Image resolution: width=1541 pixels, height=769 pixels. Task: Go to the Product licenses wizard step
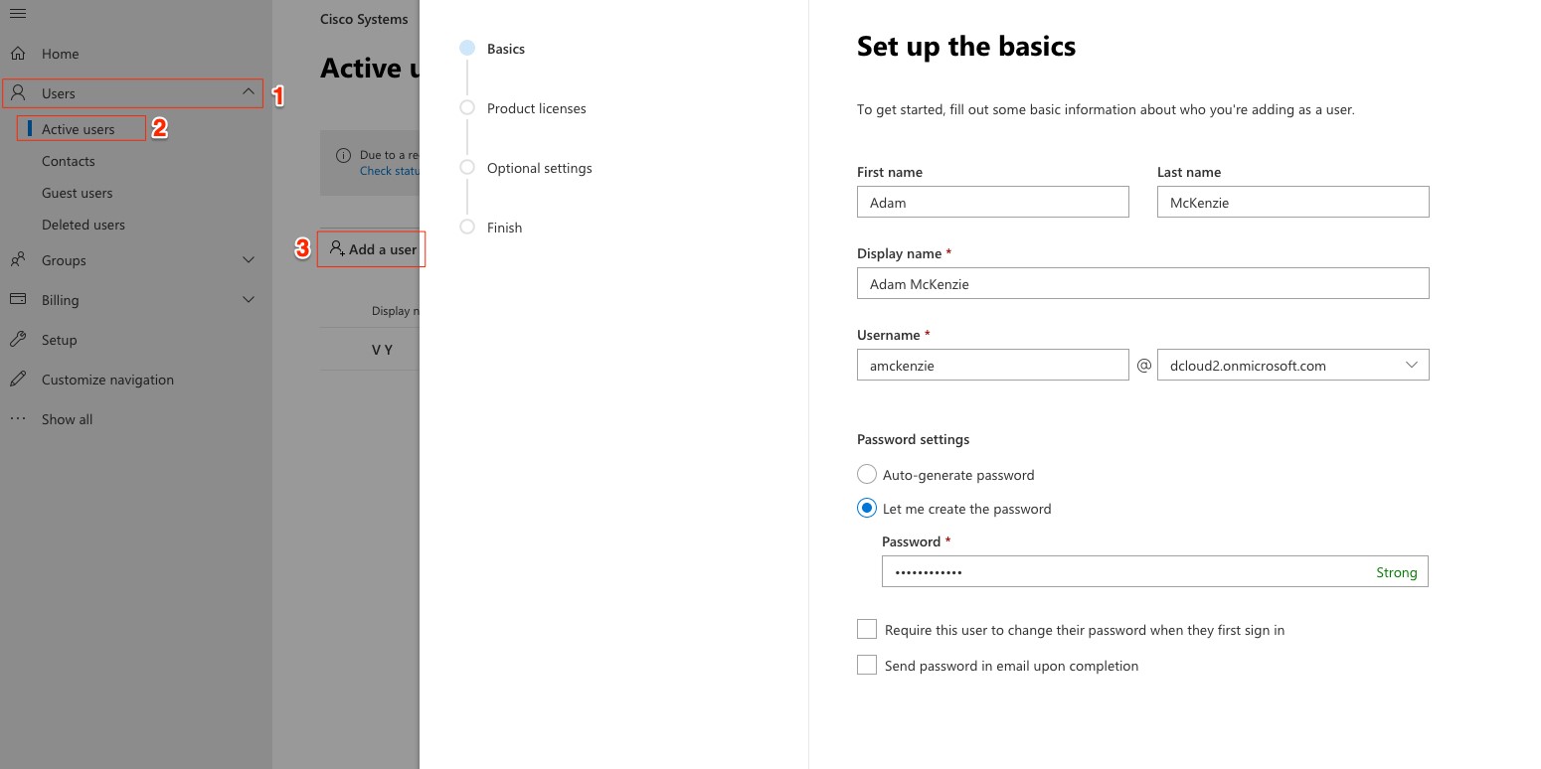click(x=537, y=108)
